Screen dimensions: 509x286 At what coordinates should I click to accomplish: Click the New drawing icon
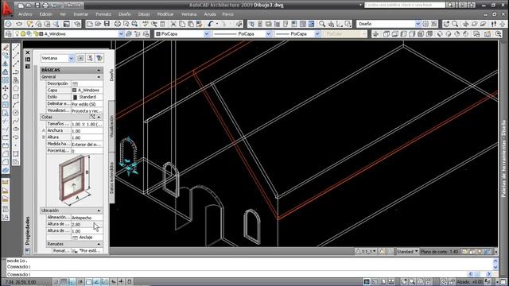click(x=90, y=24)
